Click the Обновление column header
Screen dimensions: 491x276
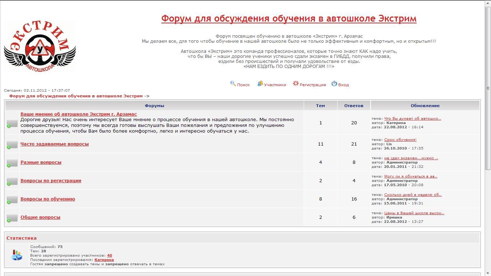coord(425,106)
